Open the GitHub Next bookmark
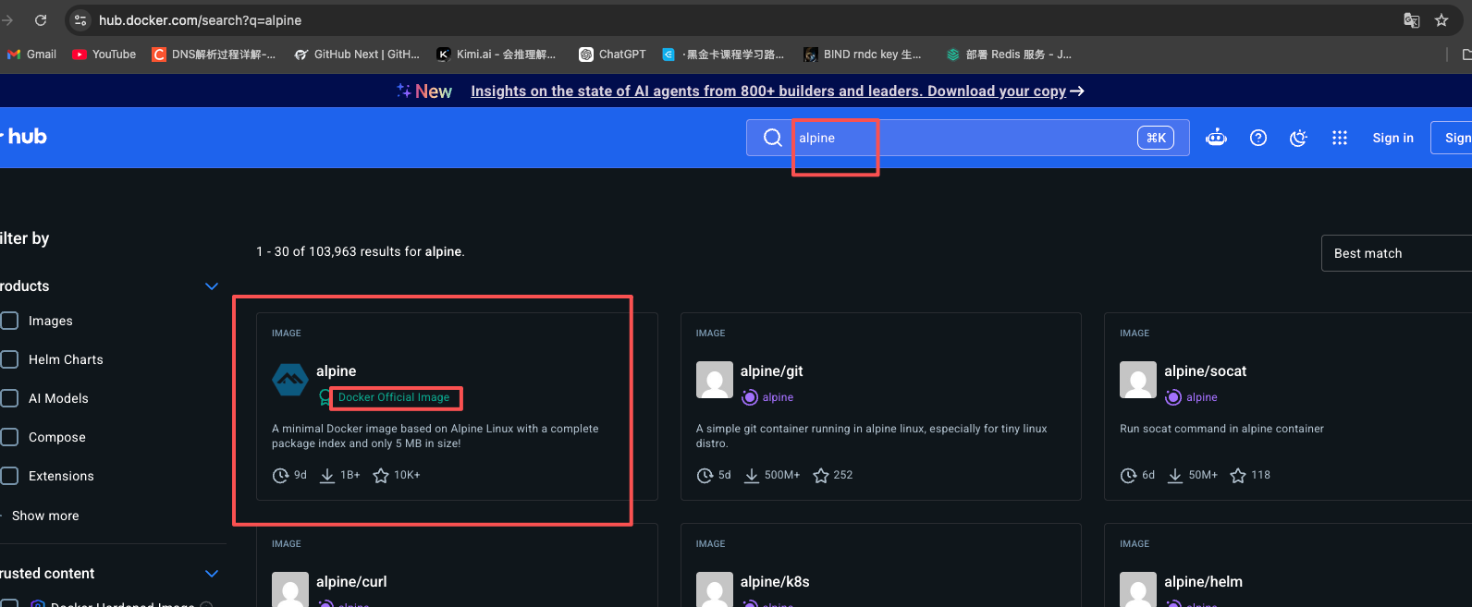1472x607 pixels. tap(357, 55)
